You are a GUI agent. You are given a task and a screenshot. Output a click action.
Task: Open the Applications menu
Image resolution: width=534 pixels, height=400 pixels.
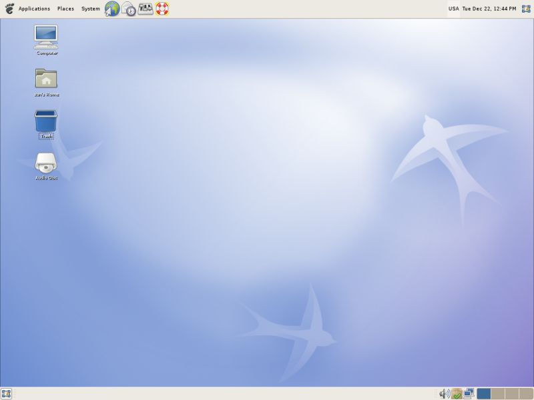[x=34, y=9]
